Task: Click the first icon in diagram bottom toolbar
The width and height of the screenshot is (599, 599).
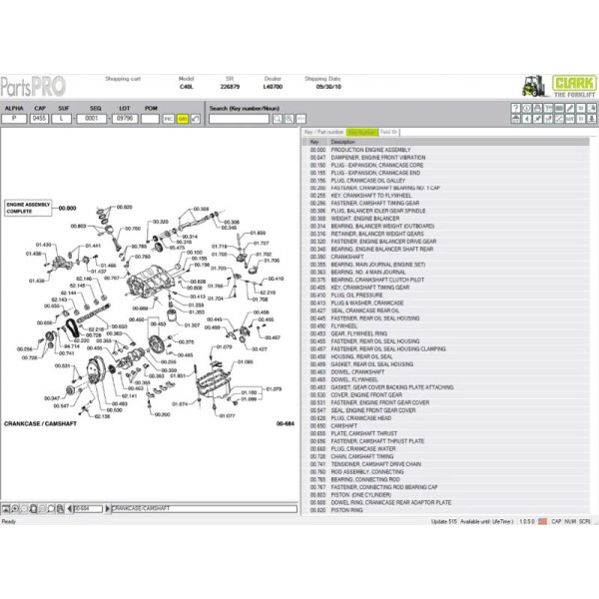Action: 8,507
